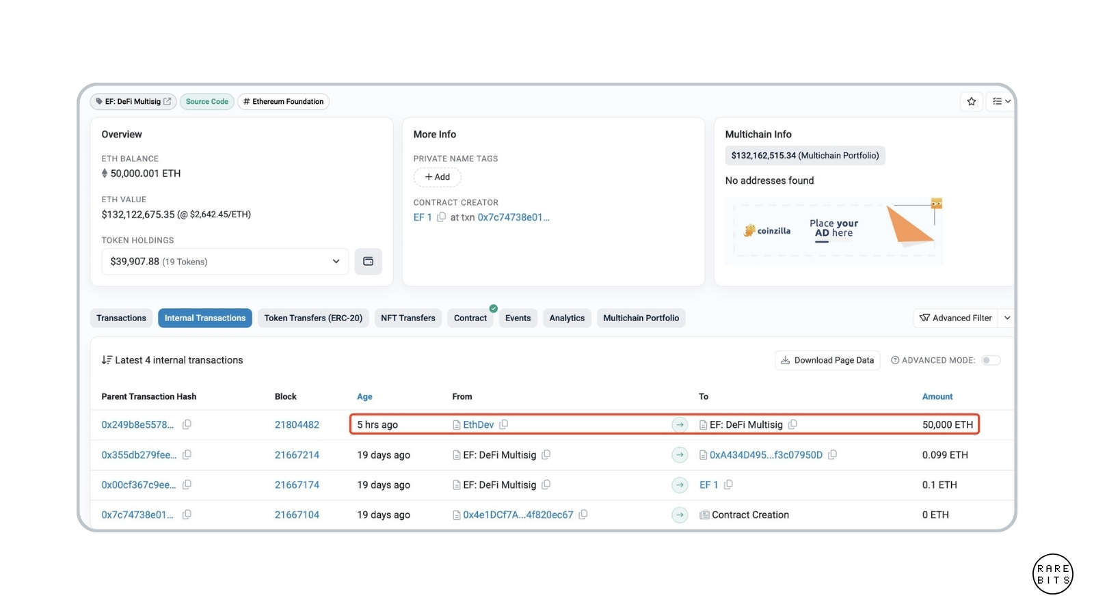Open Token Transfers (ERC-20) tab

tap(313, 318)
